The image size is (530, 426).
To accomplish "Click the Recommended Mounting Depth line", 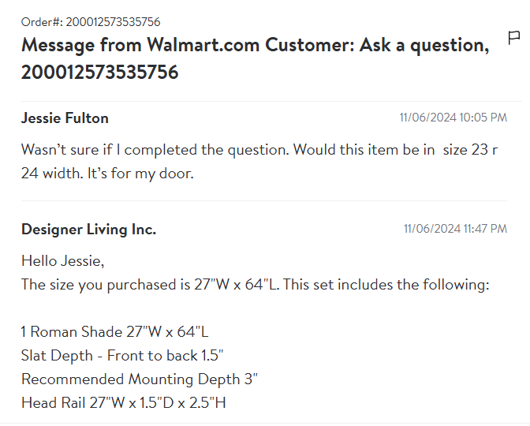I will point(140,379).
